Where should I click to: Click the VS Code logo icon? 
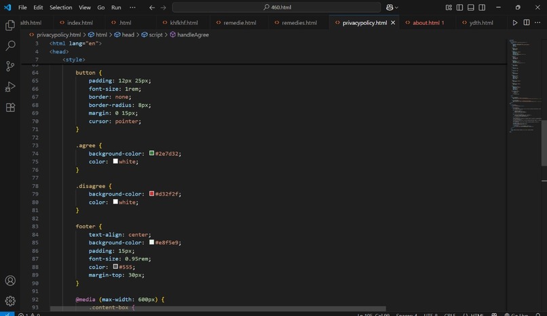coord(7,7)
